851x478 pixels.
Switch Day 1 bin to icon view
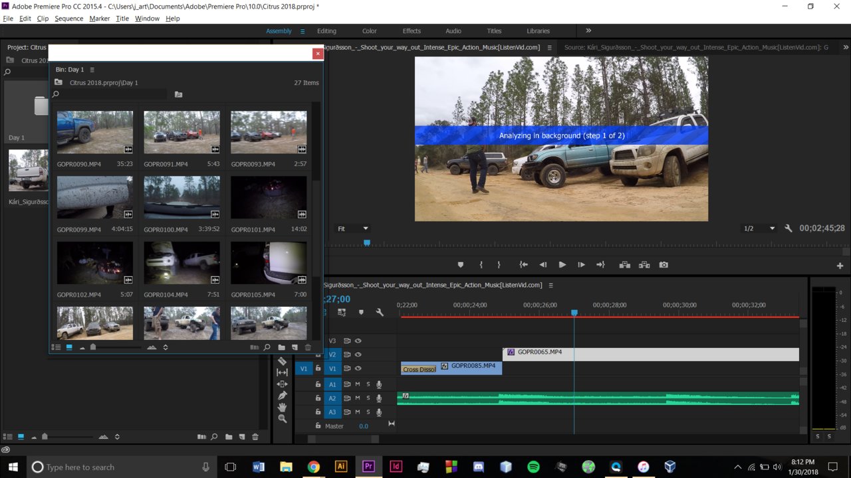(69, 347)
